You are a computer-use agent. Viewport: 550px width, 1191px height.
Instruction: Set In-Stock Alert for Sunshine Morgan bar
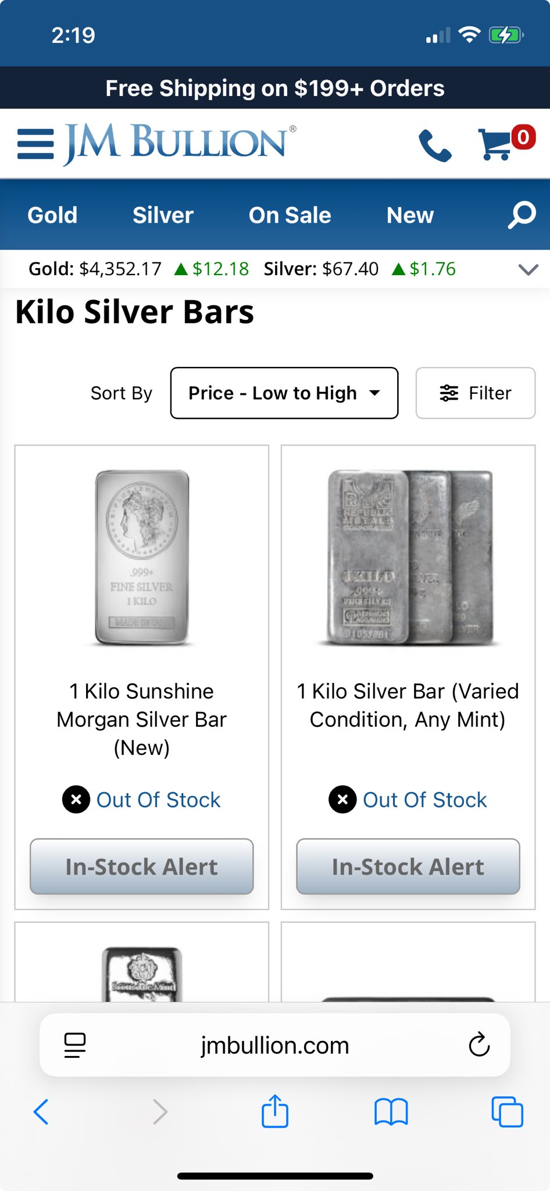[x=142, y=866]
